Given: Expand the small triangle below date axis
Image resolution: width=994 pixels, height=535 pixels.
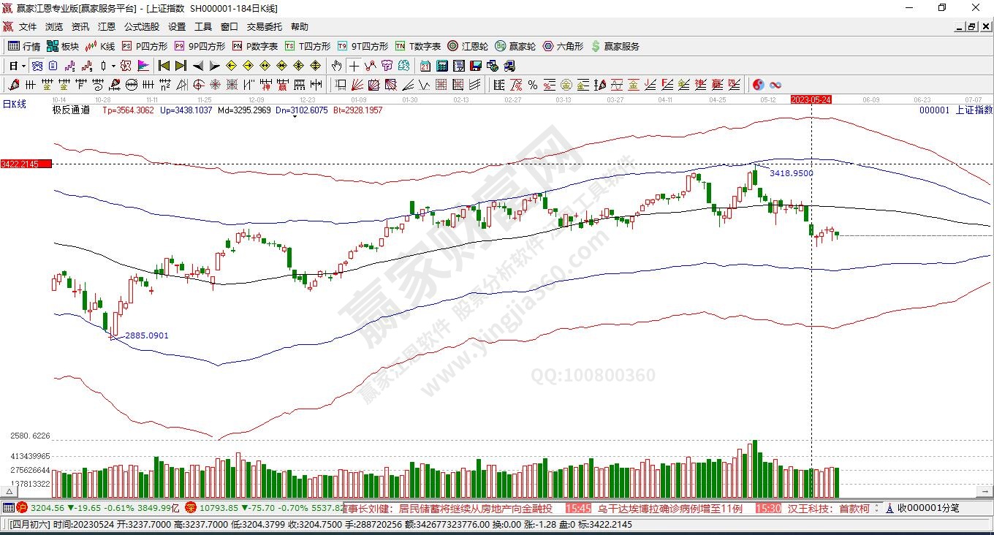Looking at the screenshot, I should pos(294,116).
